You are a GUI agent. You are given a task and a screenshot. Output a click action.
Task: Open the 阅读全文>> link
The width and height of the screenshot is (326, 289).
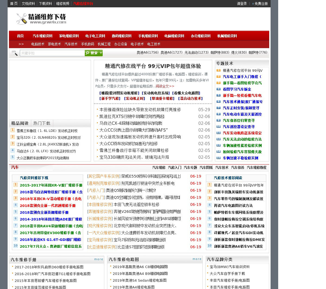pyautogui.click(x=165, y=86)
